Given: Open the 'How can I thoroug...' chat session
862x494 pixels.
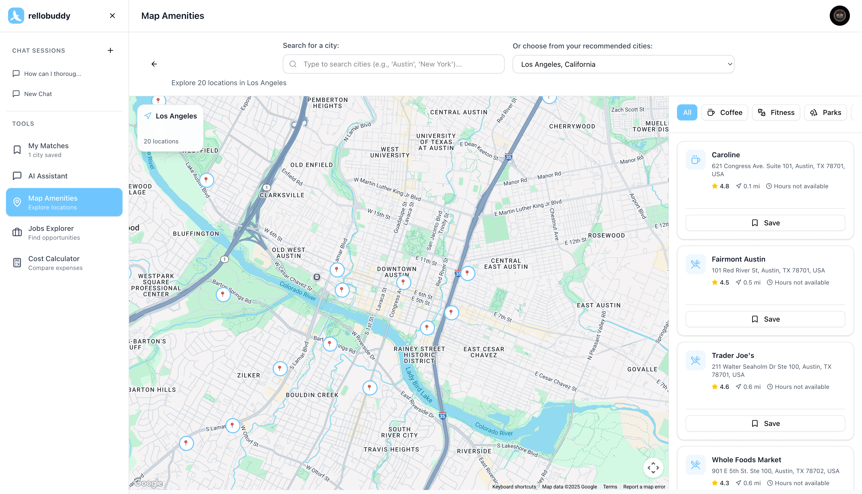Looking at the screenshot, I should 53,74.
